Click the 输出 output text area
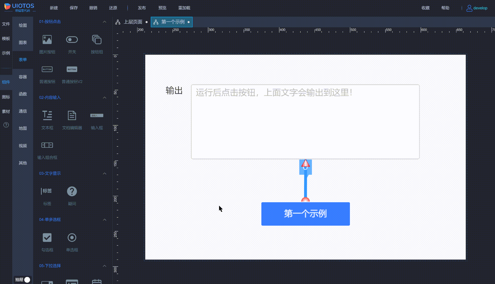The width and height of the screenshot is (495, 284). [x=305, y=121]
